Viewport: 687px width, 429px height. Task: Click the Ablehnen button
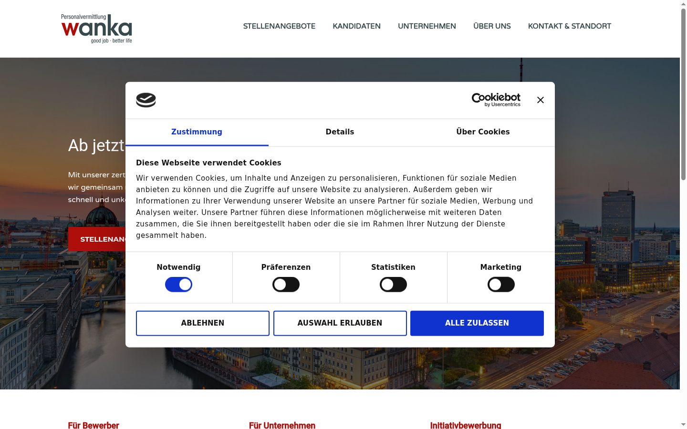pos(203,323)
